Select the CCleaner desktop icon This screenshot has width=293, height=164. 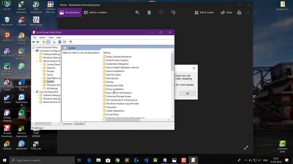tap(22, 21)
